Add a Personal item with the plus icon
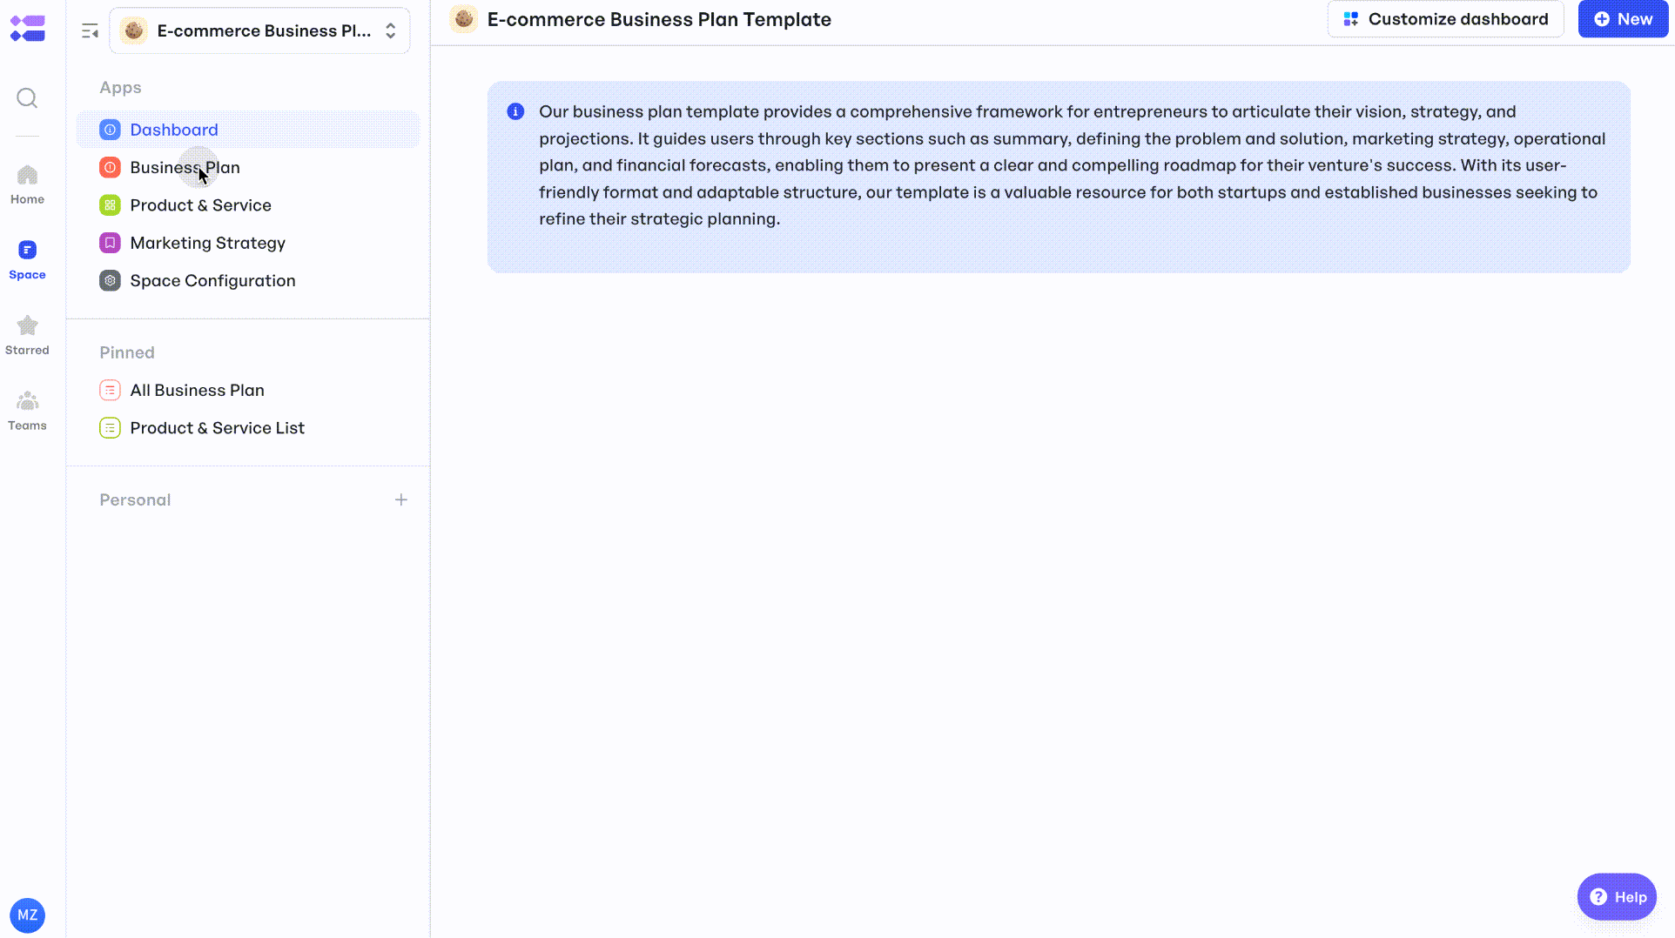1675x938 pixels. pyautogui.click(x=401, y=500)
